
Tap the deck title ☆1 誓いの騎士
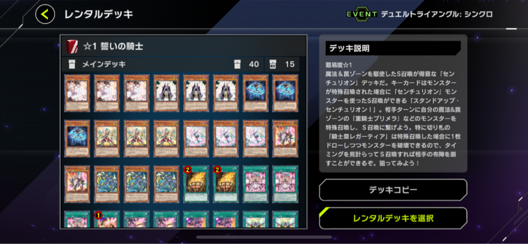pyautogui.click(x=113, y=46)
